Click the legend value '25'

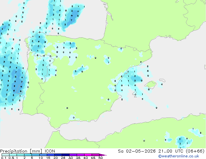point(63,158)
